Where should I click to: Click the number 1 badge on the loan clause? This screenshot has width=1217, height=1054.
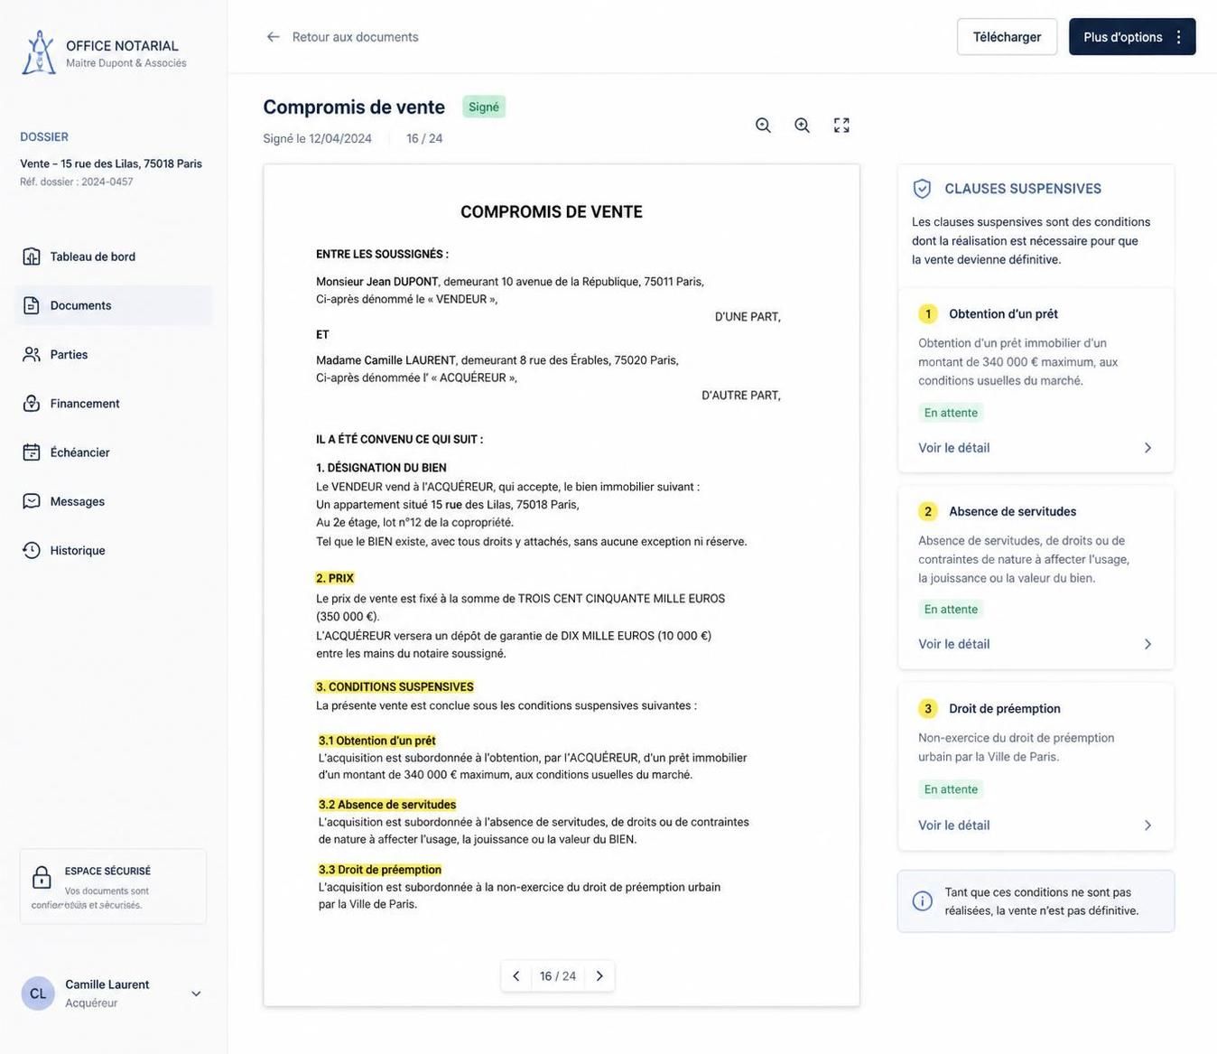point(928,313)
